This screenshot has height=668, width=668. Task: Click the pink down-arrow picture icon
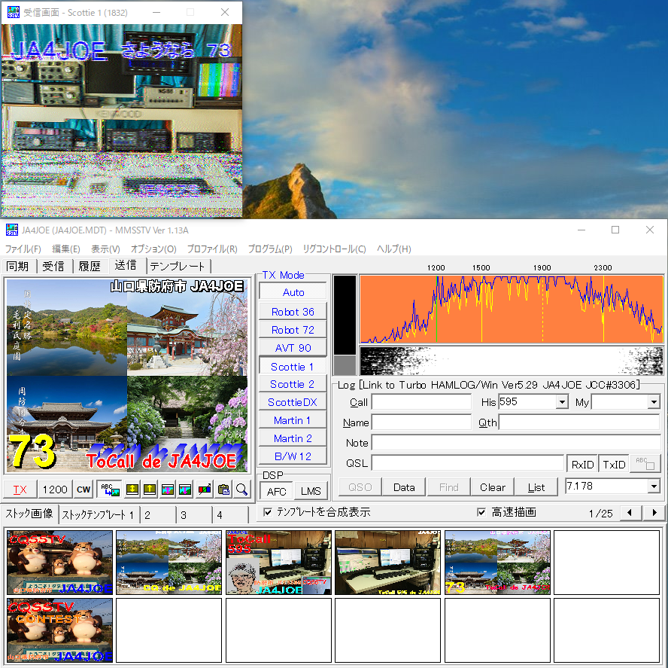pyautogui.click(x=185, y=490)
